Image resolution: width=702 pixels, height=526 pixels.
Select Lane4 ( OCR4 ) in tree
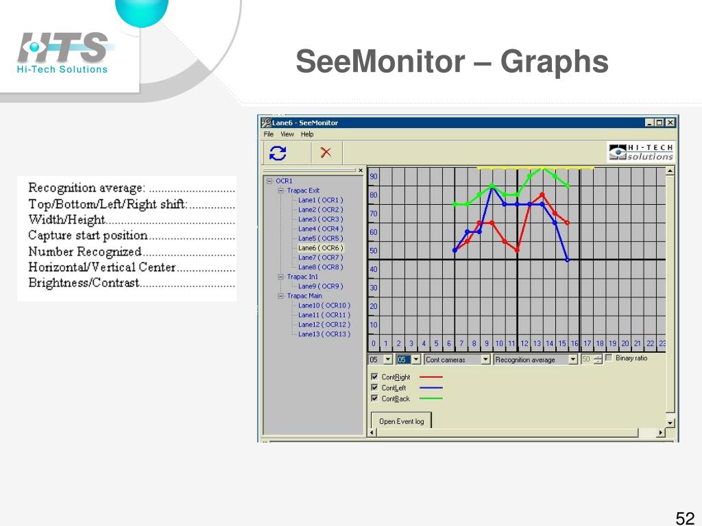click(321, 229)
